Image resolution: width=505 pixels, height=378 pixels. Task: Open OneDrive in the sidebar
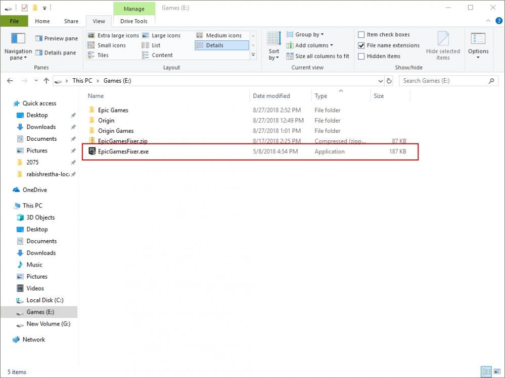click(34, 190)
